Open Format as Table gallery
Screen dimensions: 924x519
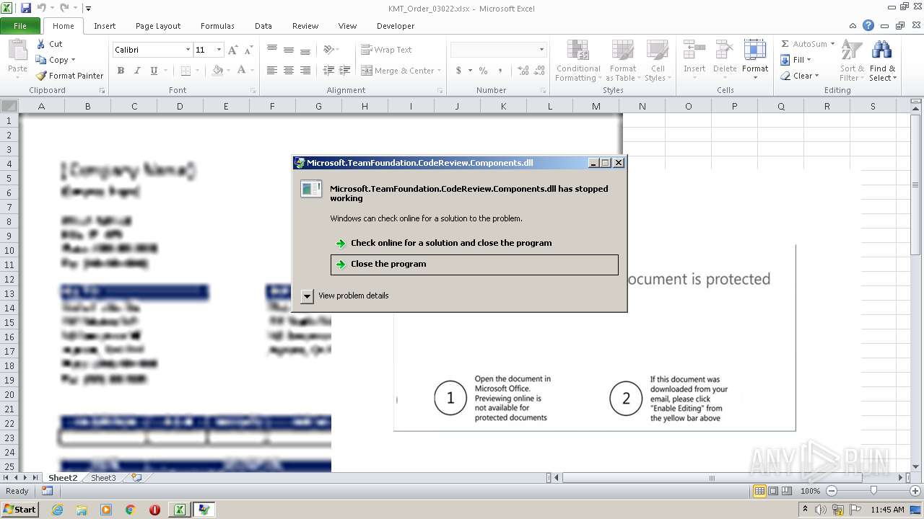coord(622,61)
